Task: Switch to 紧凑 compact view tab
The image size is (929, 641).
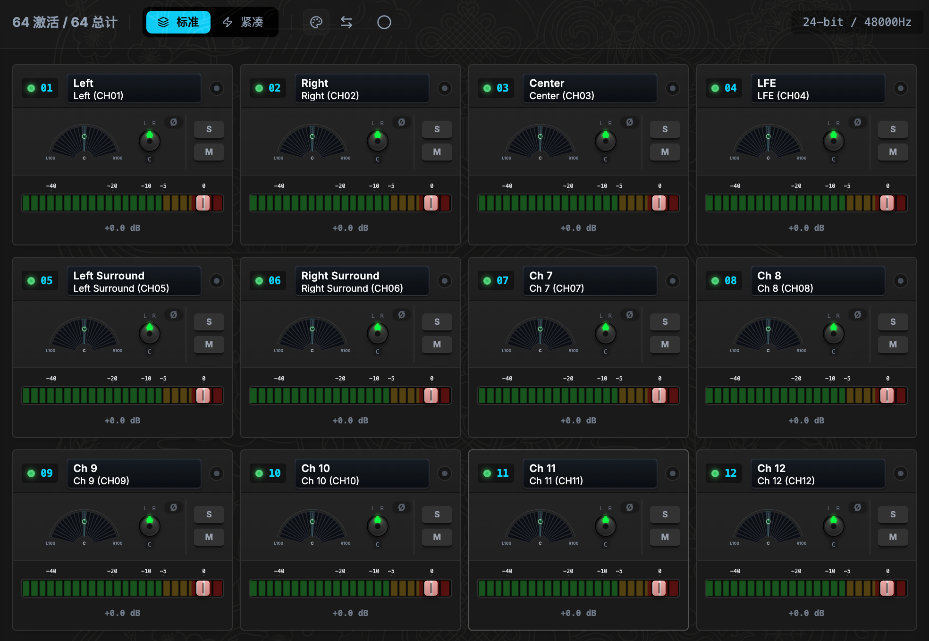Action: [x=243, y=22]
